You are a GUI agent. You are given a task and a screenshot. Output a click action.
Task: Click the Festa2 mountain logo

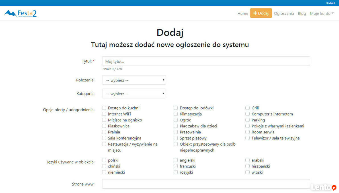point(20,13)
